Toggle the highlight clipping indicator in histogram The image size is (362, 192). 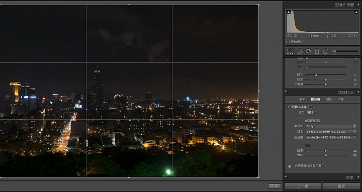coord(356,12)
